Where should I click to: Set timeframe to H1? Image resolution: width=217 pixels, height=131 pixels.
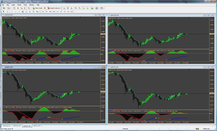click(x=58, y=12)
